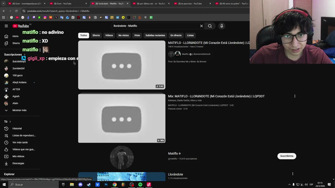Select the Subidas recientes filter chip

coord(155,35)
